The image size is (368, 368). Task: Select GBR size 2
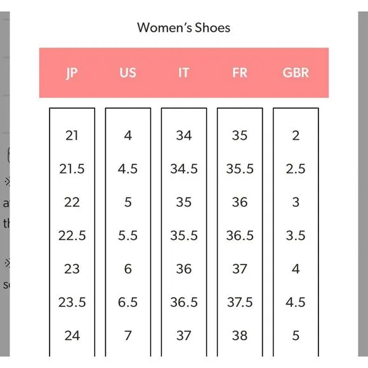(x=296, y=135)
